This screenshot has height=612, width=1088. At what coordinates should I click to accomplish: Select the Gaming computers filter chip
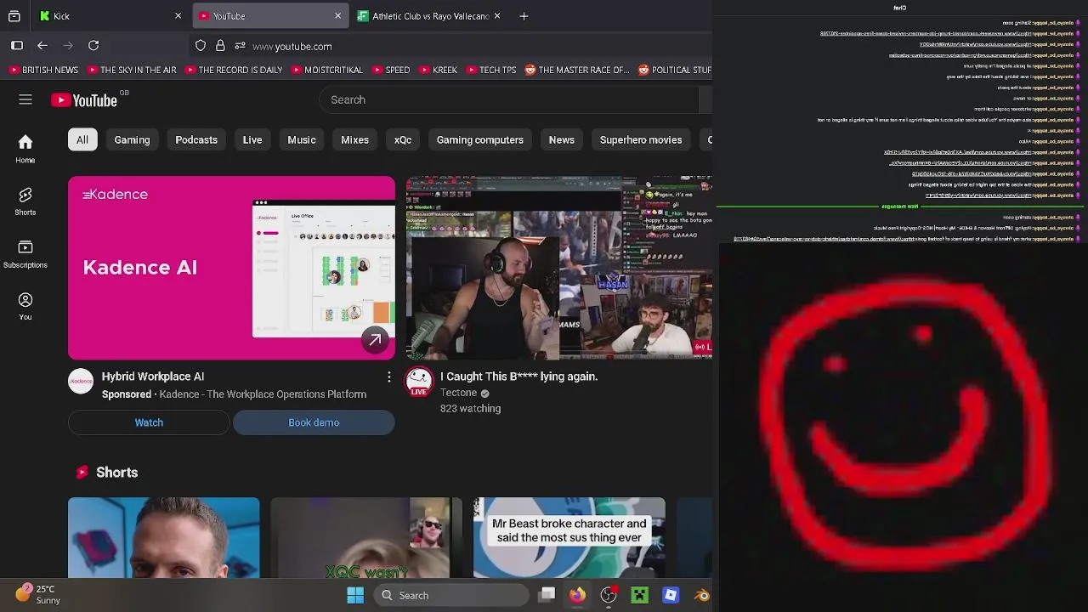point(480,140)
